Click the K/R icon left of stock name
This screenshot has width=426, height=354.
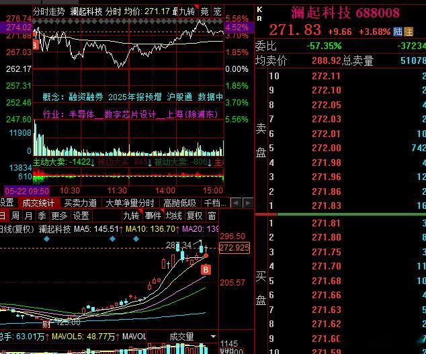click(x=259, y=14)
